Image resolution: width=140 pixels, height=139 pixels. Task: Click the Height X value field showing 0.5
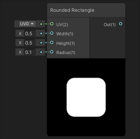[x=30, y=43]
